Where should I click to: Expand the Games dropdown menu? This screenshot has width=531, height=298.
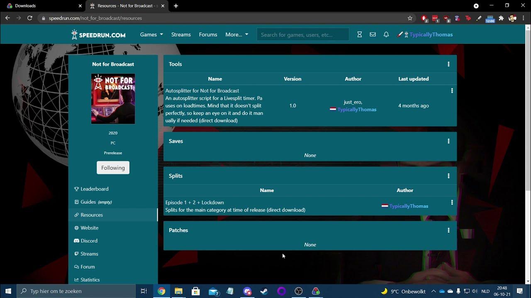[151, 35]
